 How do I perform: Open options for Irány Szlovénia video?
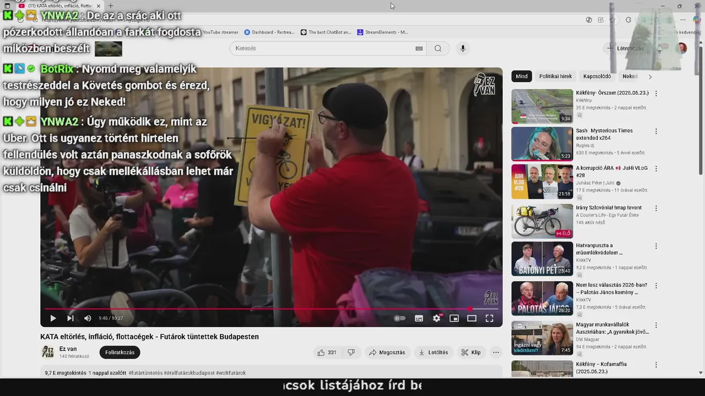[x=656, y=208]
